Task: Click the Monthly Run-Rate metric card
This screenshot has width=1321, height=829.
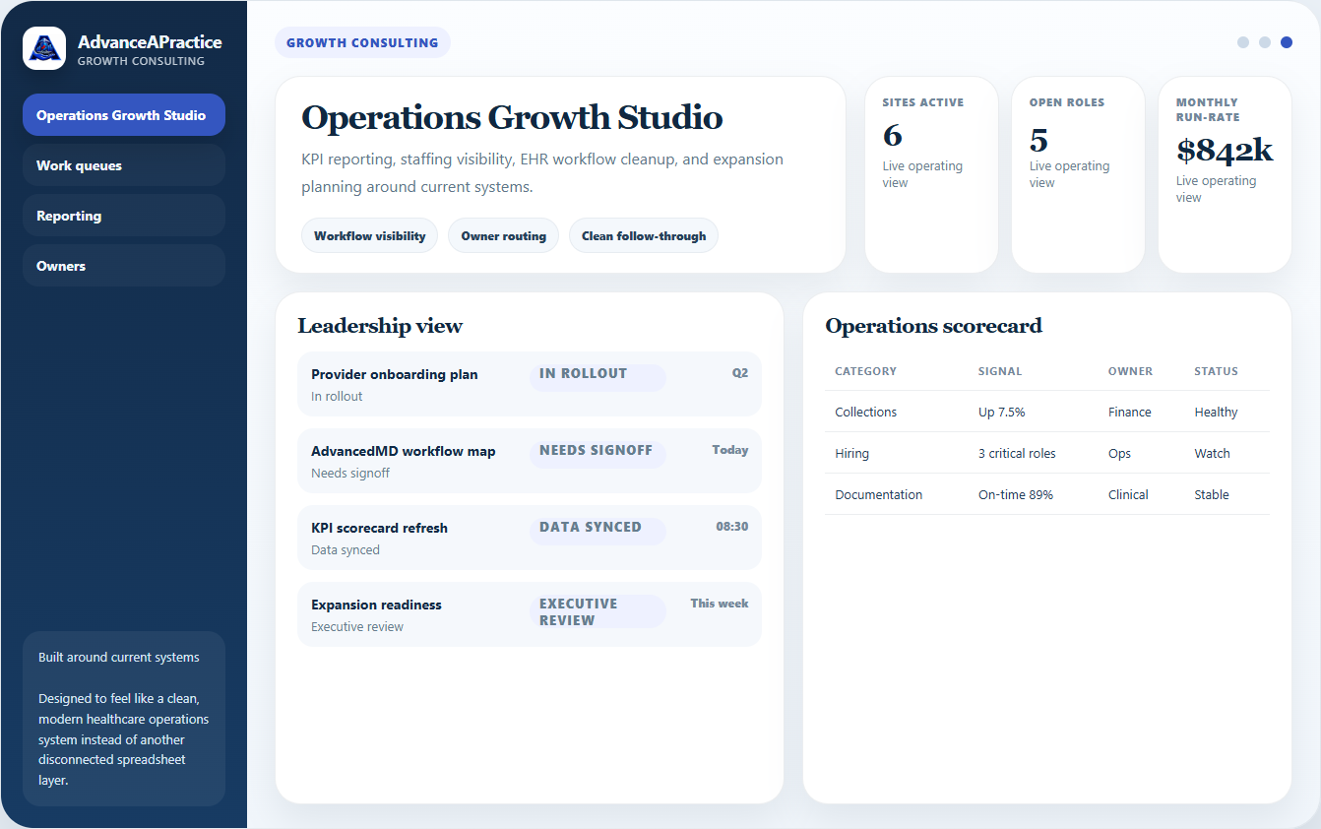Action: (x=1225, y=174)
